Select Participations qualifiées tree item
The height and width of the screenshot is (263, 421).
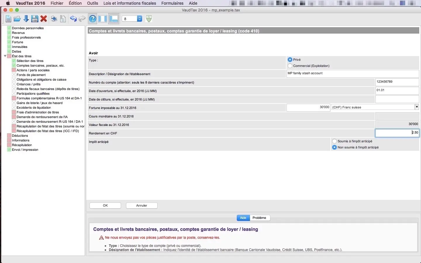coord(33,94)
